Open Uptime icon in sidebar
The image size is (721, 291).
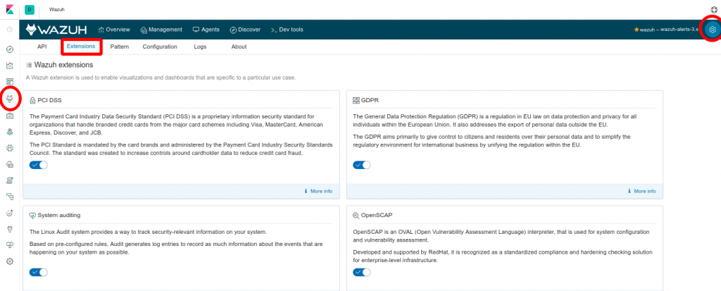[x=10, y=213]
